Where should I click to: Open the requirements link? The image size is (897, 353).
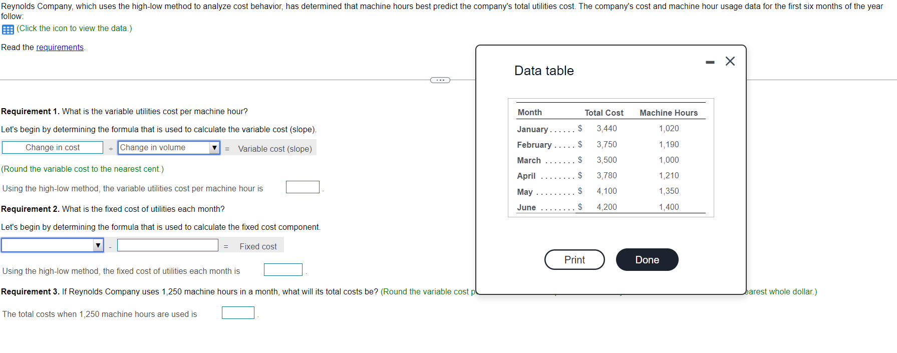pos(60,47)
